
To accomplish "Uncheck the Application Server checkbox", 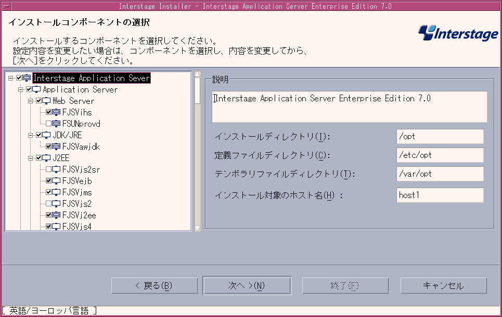I will tap(29, 89).
